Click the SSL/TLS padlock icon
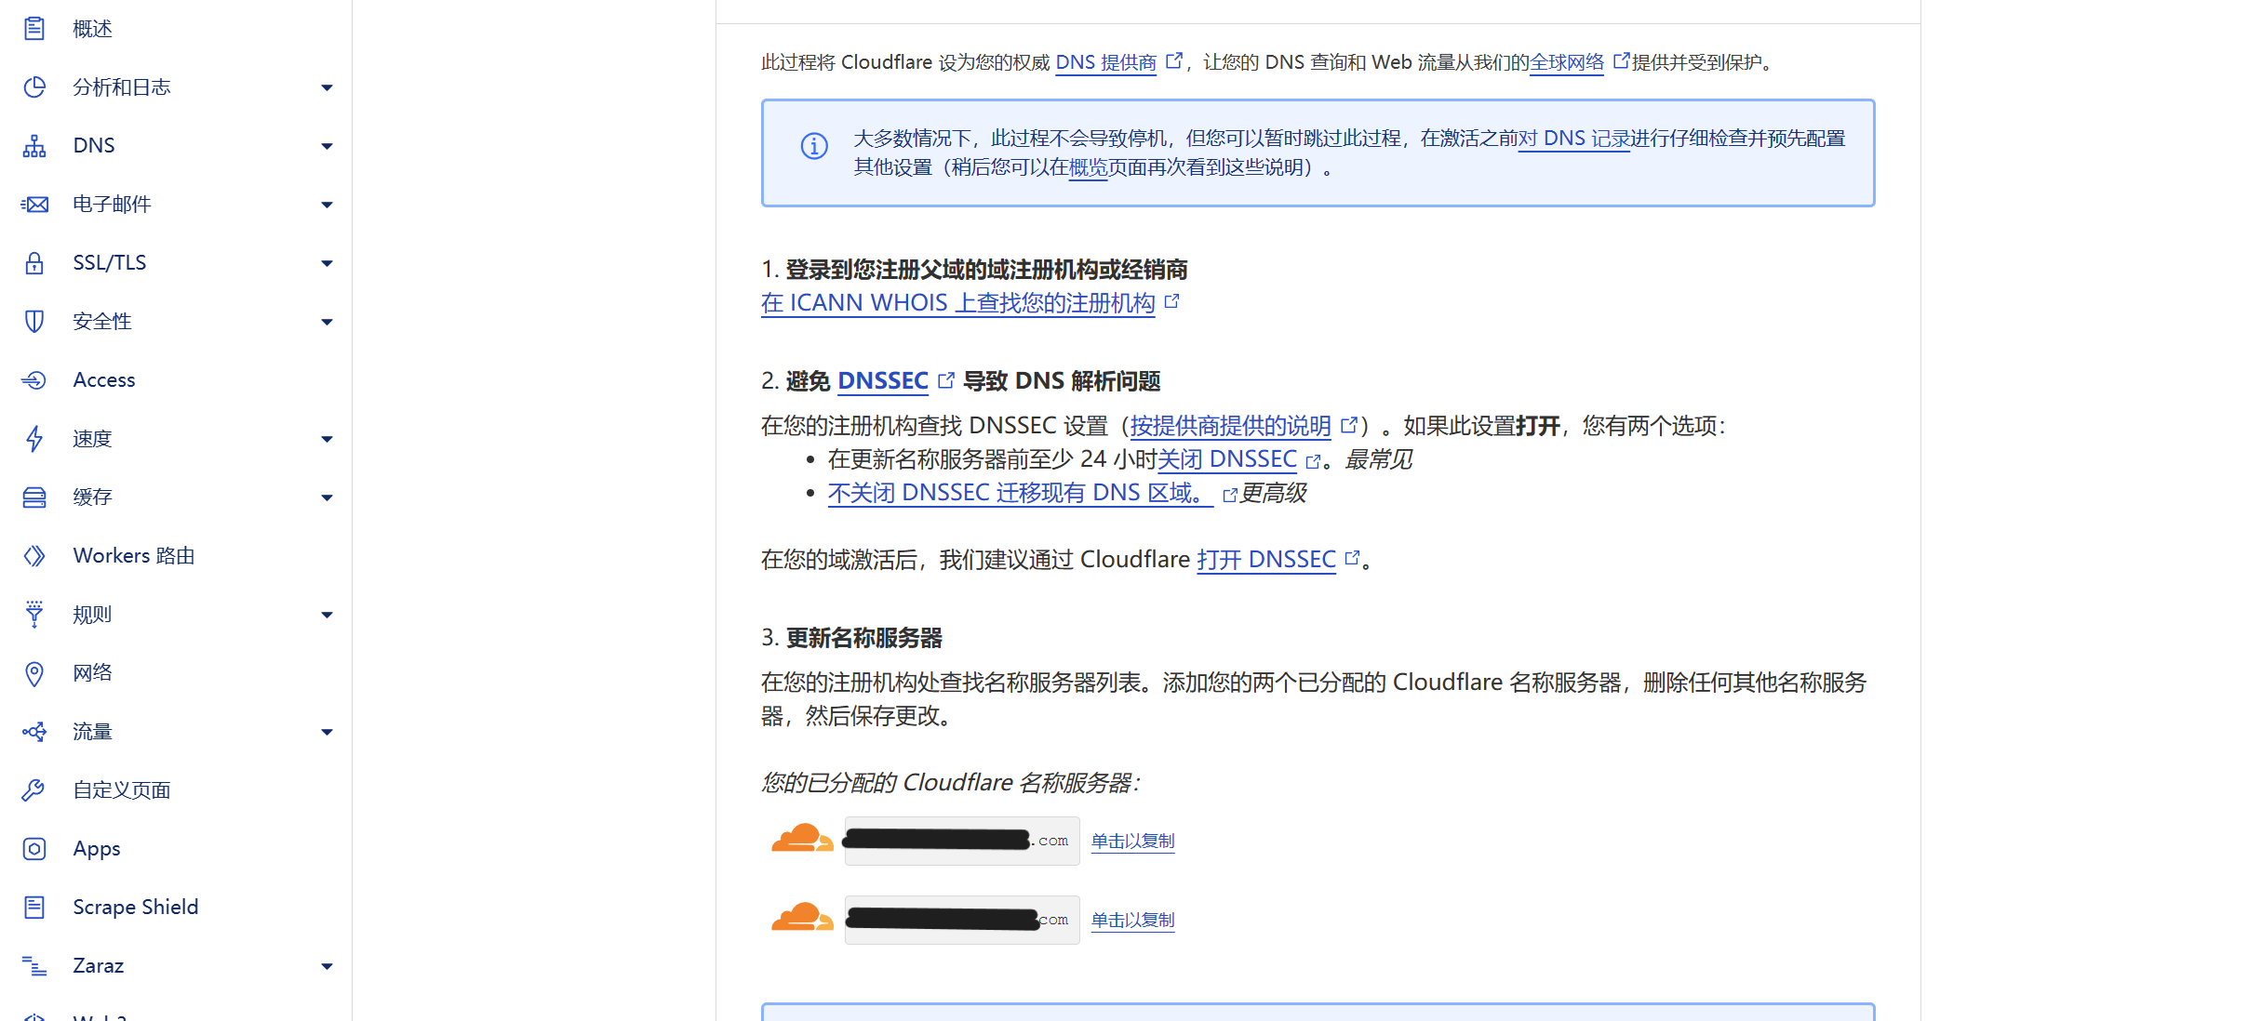 point(34,263)
